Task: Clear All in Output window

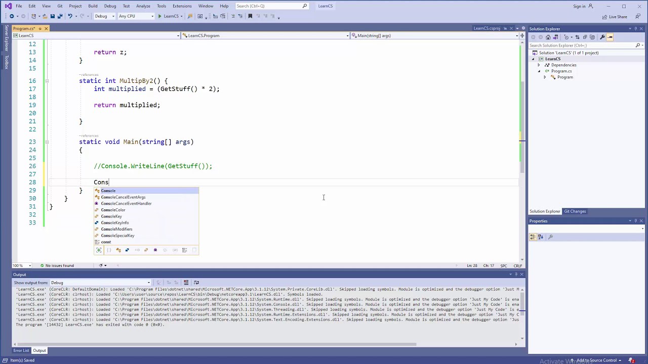Action: click(x=186, y=282)
